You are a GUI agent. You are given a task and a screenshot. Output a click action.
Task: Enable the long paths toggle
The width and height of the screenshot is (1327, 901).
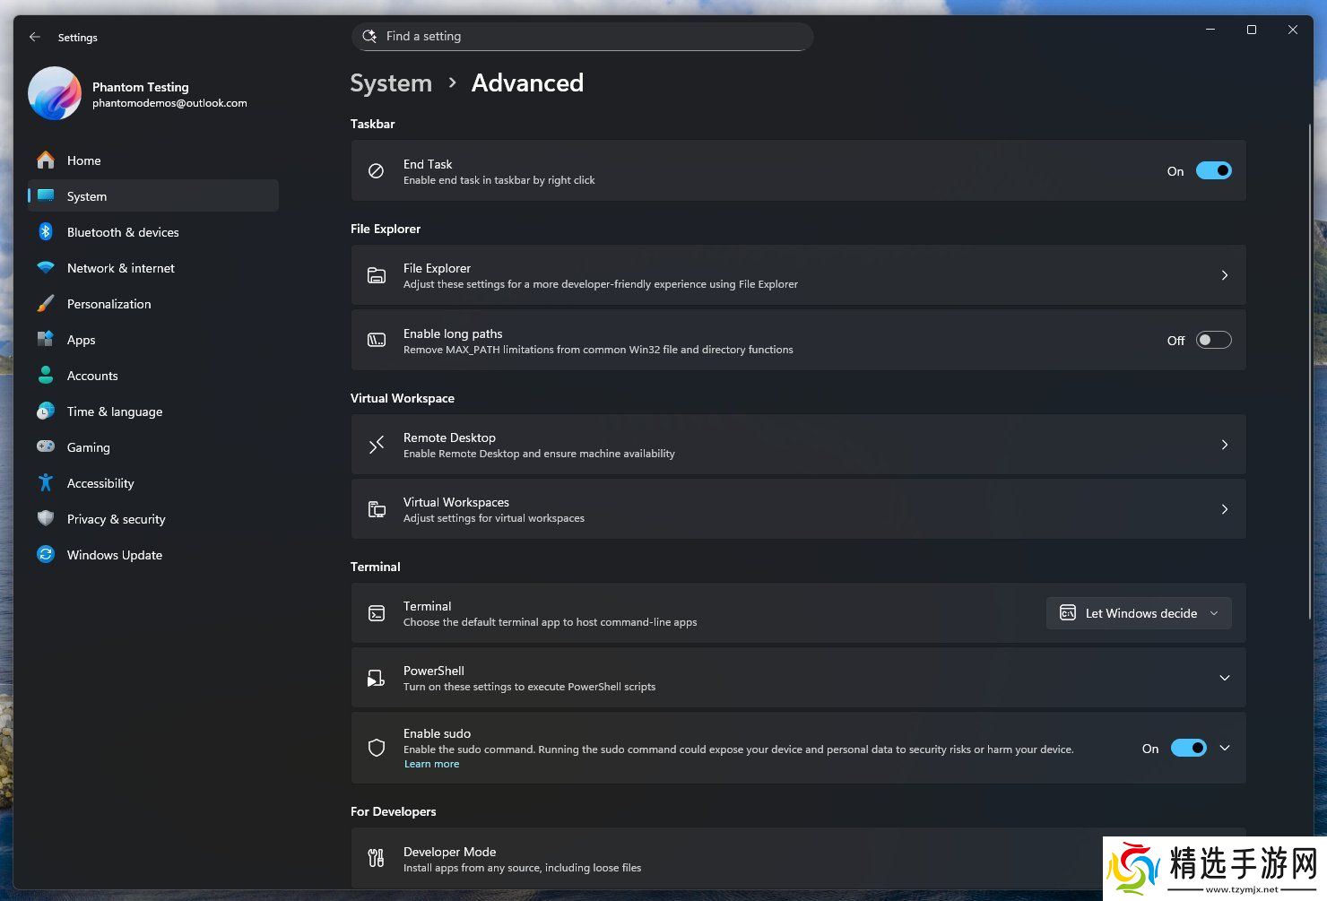pyautogui.click(x=1213, y=341)
